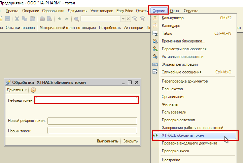The image size is (243, 163).
Task: Click the Print icon in toolbar
Action: (42, 19)
